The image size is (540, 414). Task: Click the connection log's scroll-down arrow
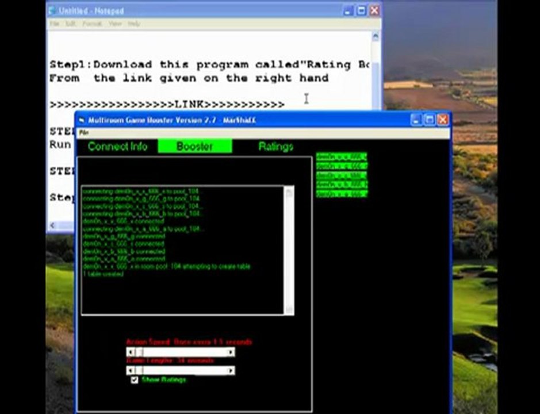coord(289,309)
